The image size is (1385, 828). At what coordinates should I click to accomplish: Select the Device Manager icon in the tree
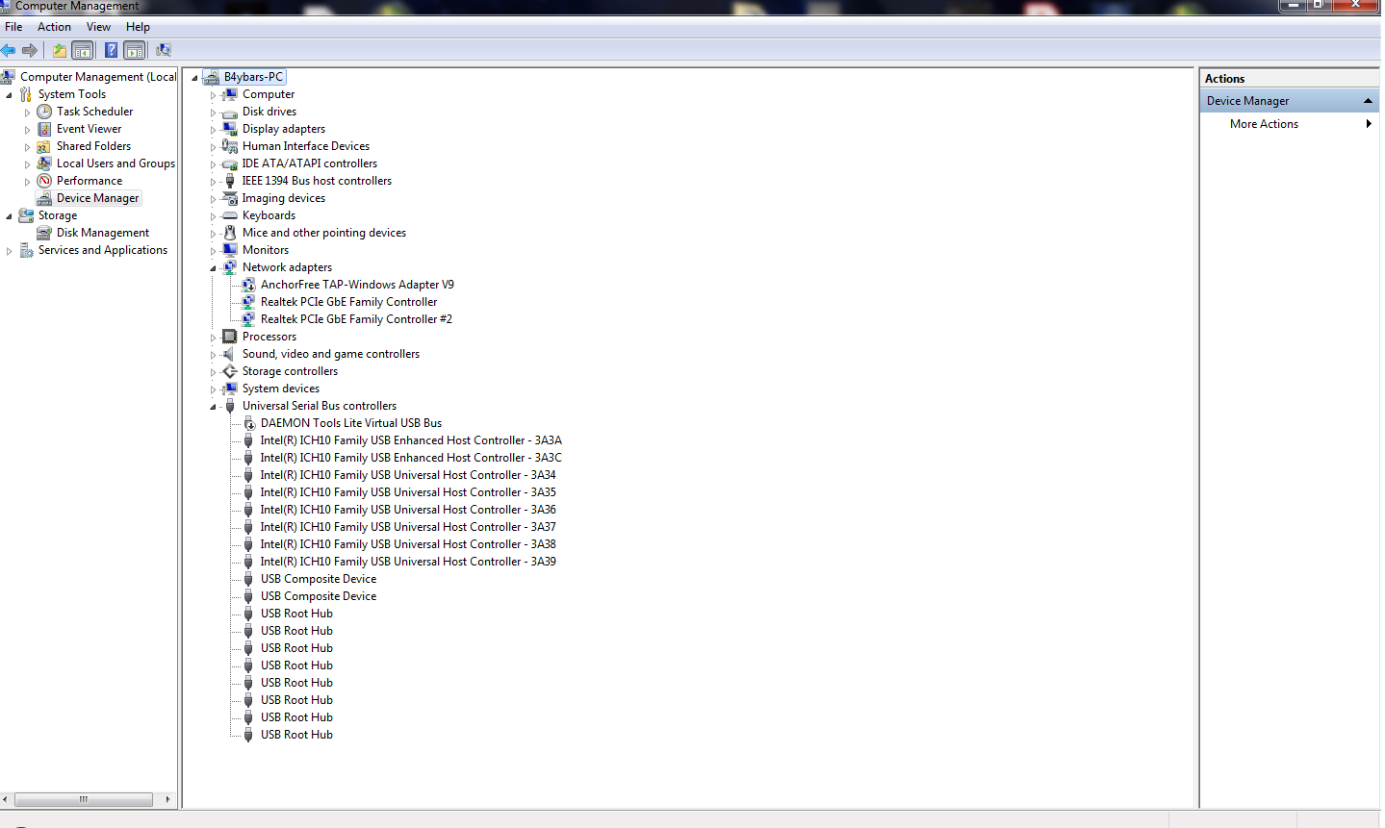pyautogui.click(x=44, y=198)
